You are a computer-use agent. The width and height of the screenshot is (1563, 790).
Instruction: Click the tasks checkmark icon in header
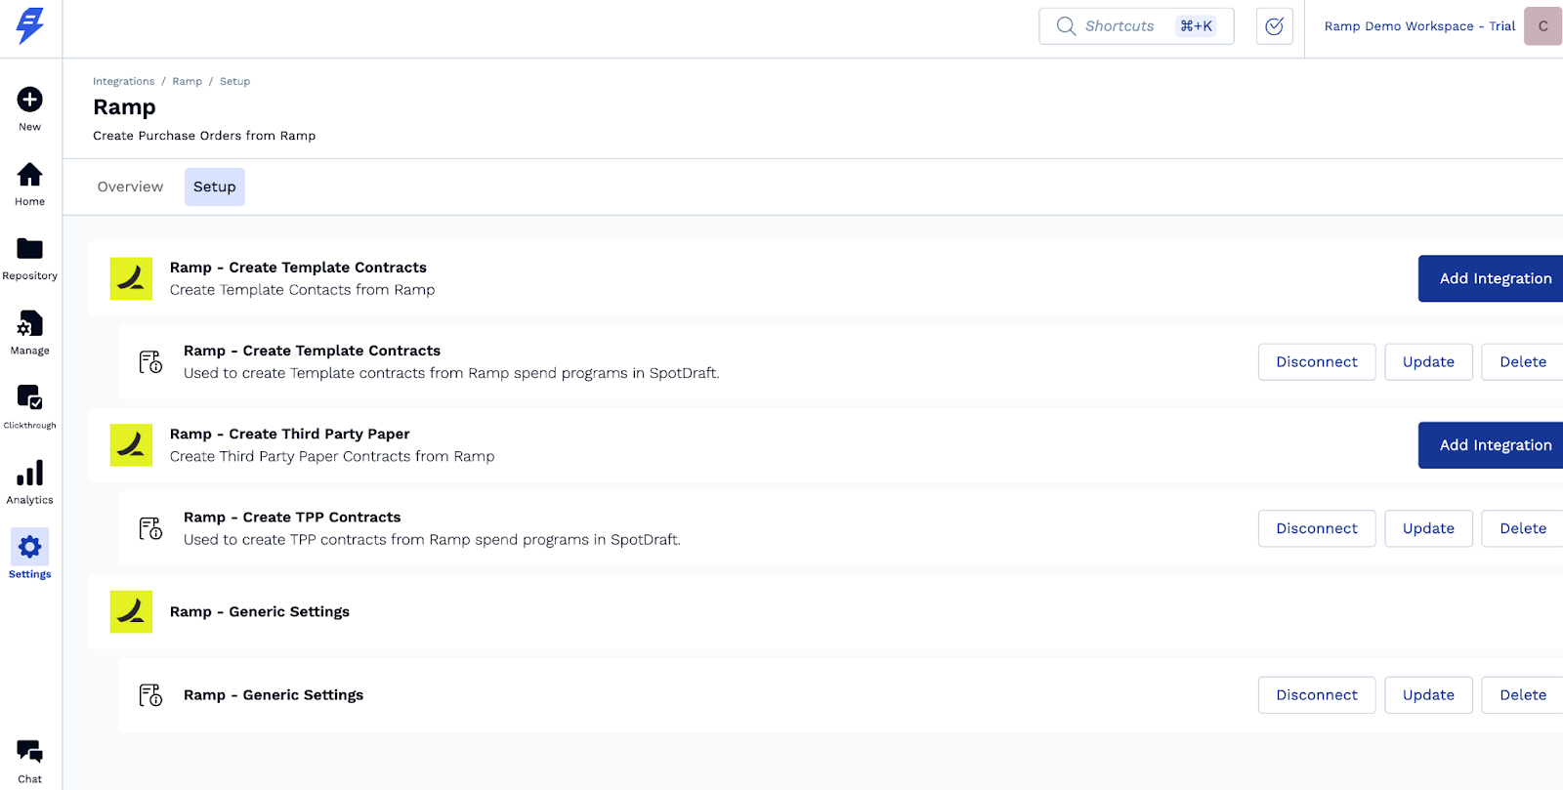pyautogui.click(x=1274, y=26)
